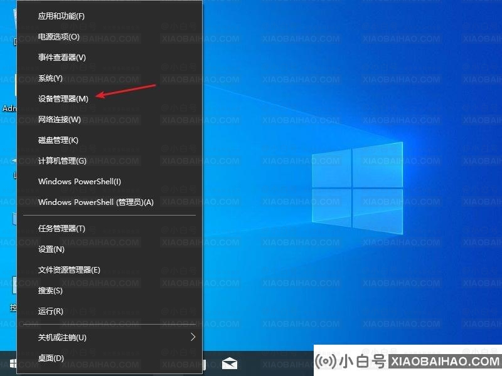
Task: Open the Mail app on the taskbar
Action: click(x=230, y=363)
